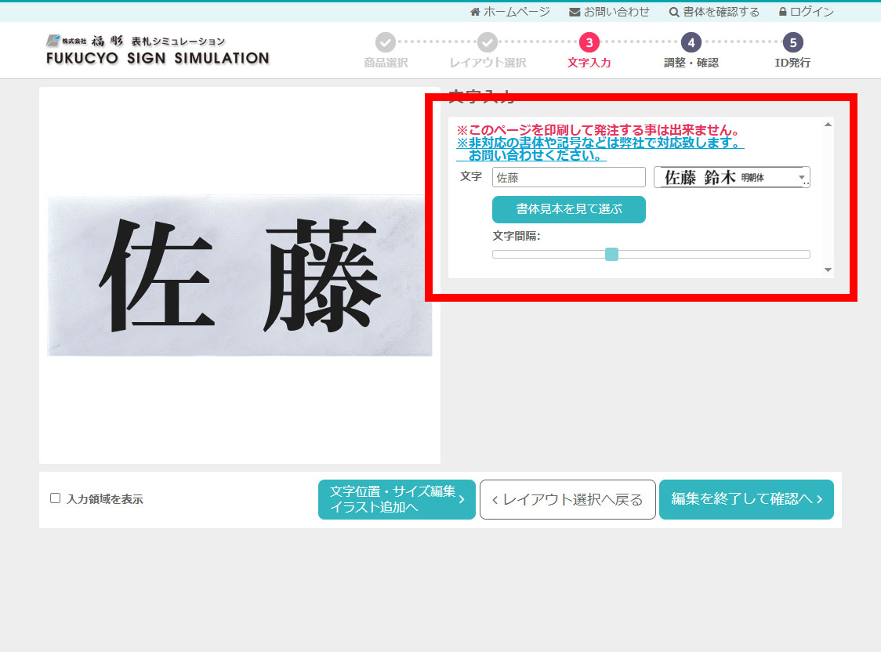881x652 pixels.
Task: Click the ID発行 step label
Action: pos(792,63)
